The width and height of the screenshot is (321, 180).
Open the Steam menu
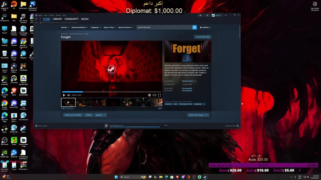coord(40,15)
